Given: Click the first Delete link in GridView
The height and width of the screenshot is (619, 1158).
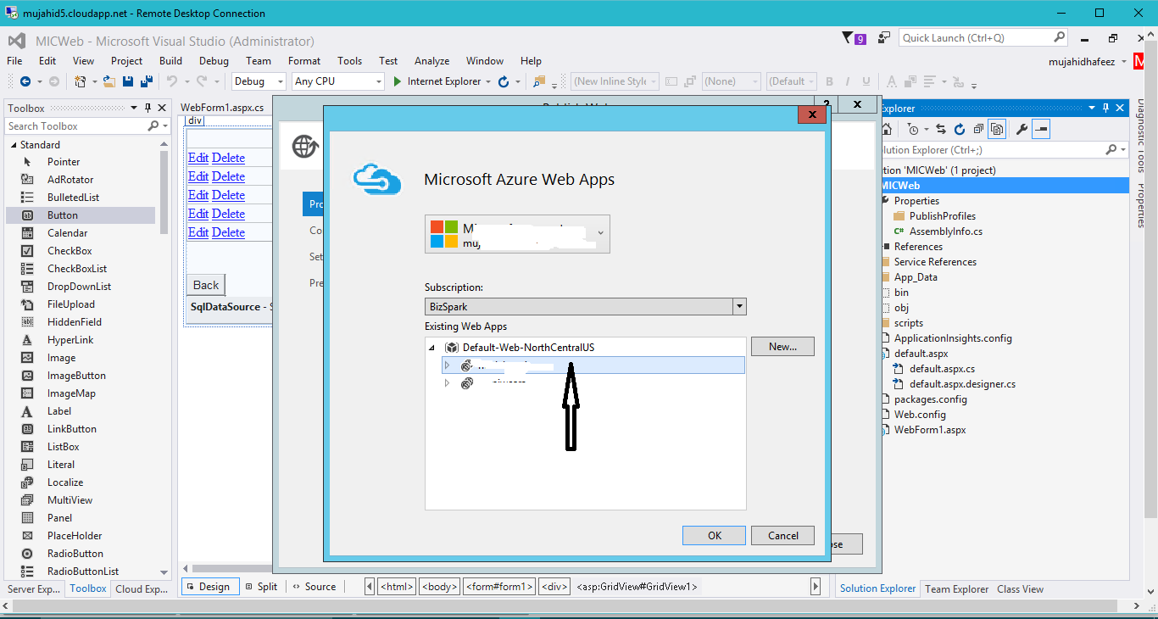Looking at the screenshot, I should 228,158.
